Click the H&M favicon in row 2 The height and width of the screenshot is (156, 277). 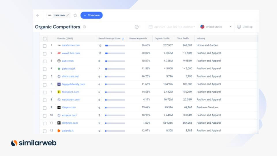[59, 53]
